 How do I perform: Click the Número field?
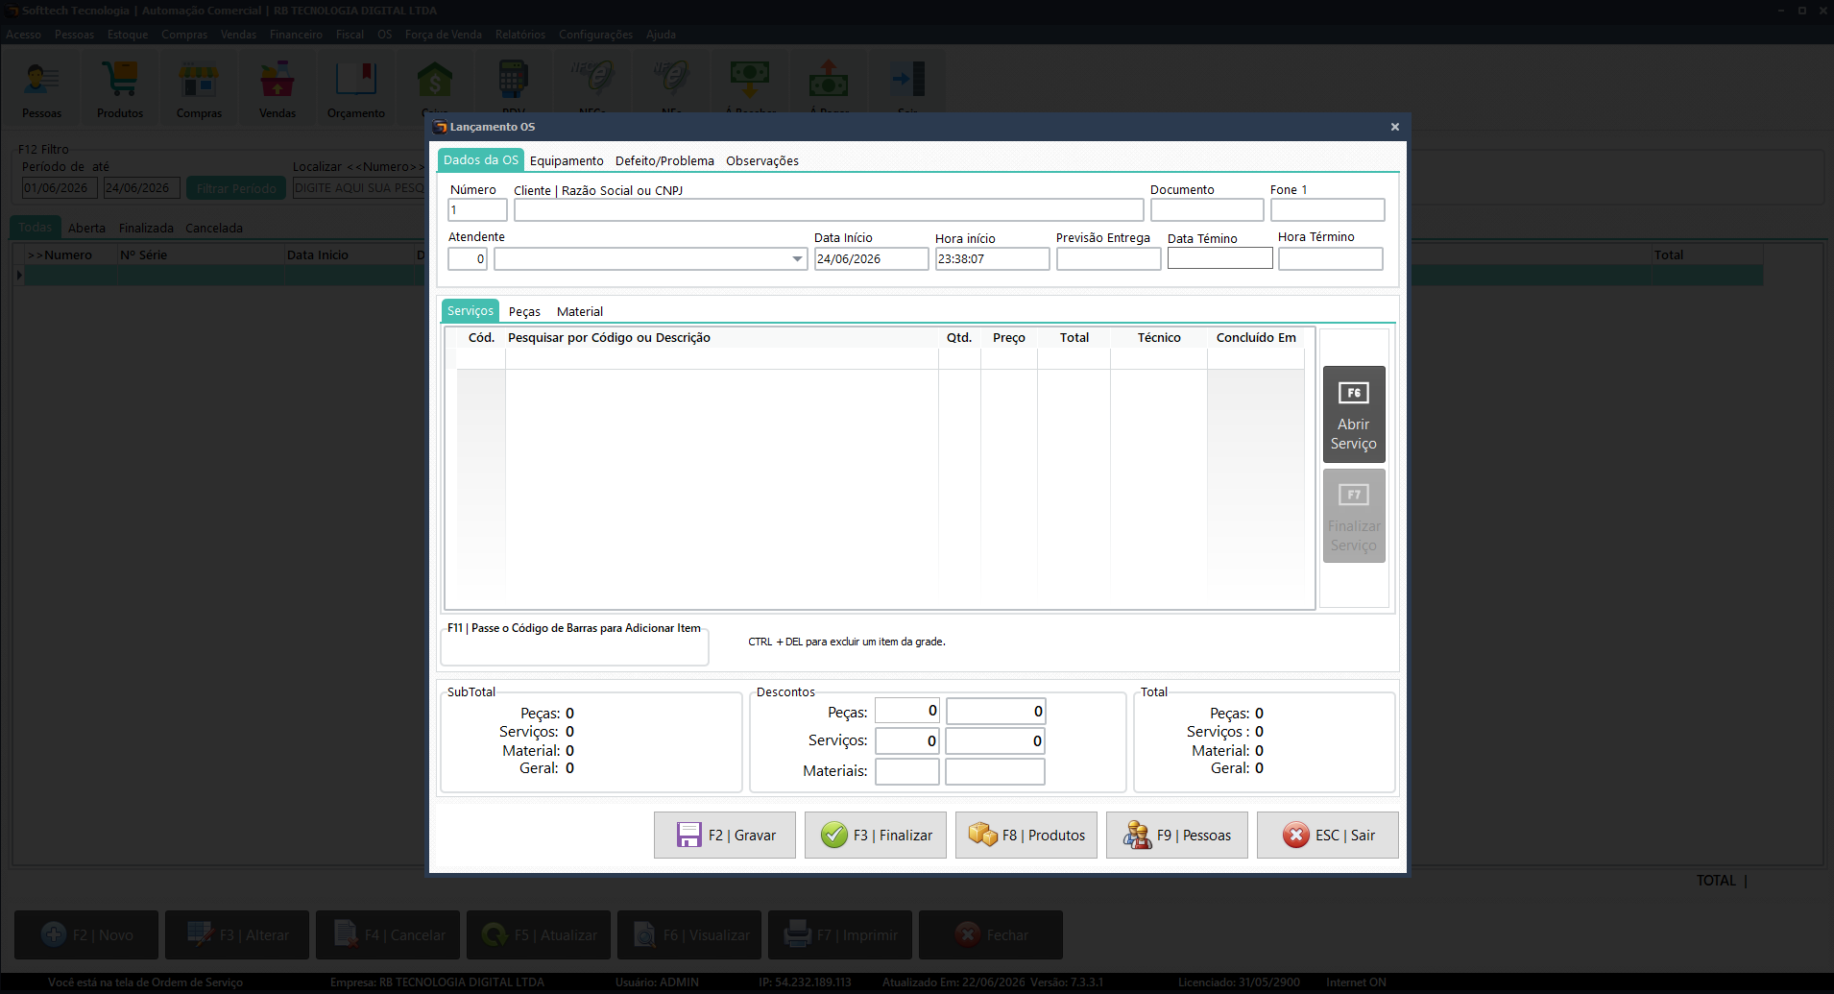click(477, 209)
